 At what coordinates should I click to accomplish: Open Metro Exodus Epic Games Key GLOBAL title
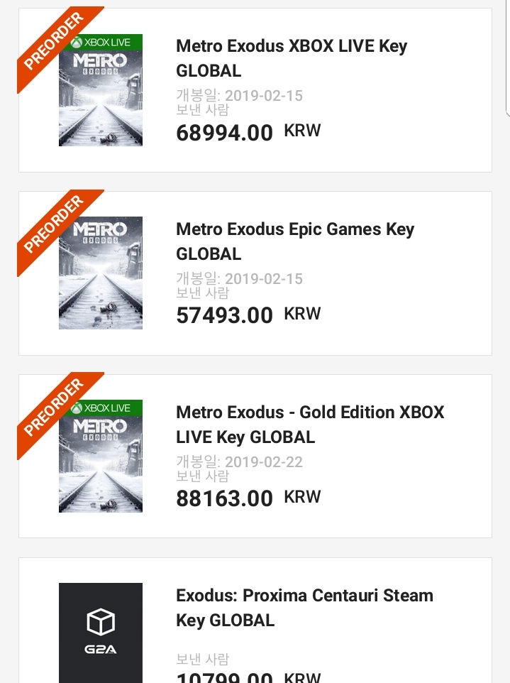click(x=295, y=241)
